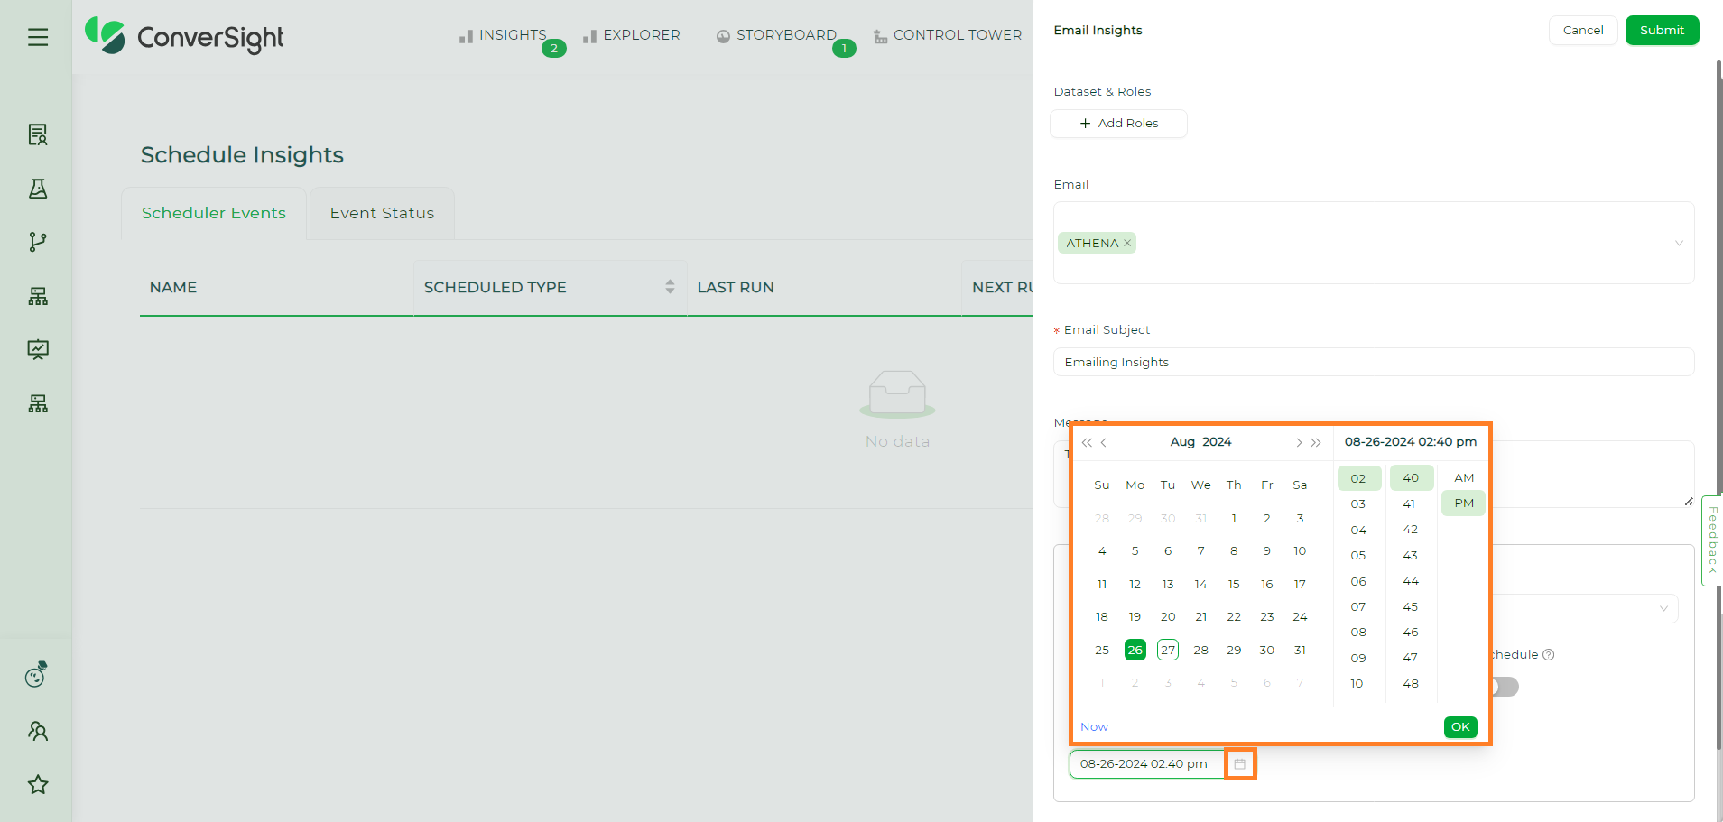Viewport: 1723px width, 822px height.
Task: Sort by SCHEDULED TYPE column
Action: point(670,287)
